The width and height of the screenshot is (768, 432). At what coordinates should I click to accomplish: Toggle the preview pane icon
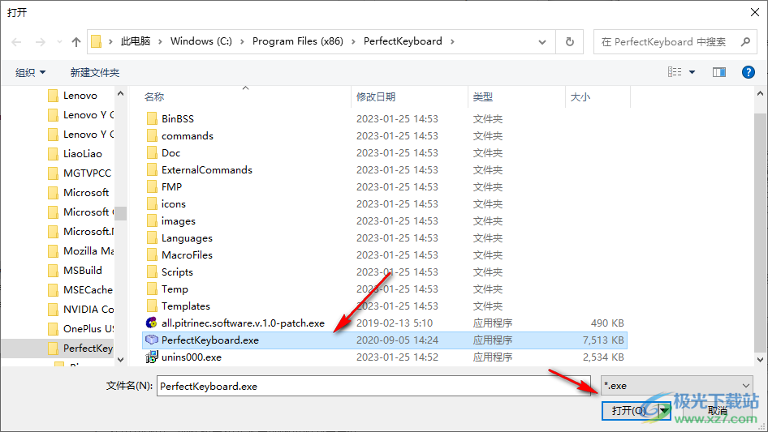pyautogui.click(x=719, y=72)
